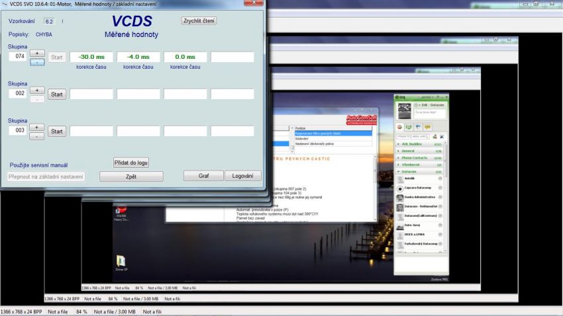Click the Přidat do logu button

[x=131, y=162]
